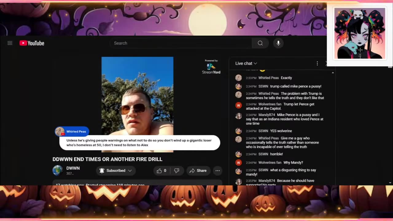393x221 pixels.
Task: Click Whirled Peas avatar beside 'Give me a guy' message
Action: tap(239, 139)
